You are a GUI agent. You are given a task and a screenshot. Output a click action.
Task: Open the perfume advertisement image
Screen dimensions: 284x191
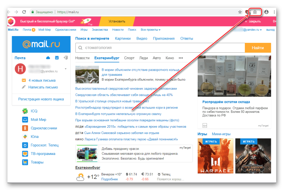coord(234,76)
